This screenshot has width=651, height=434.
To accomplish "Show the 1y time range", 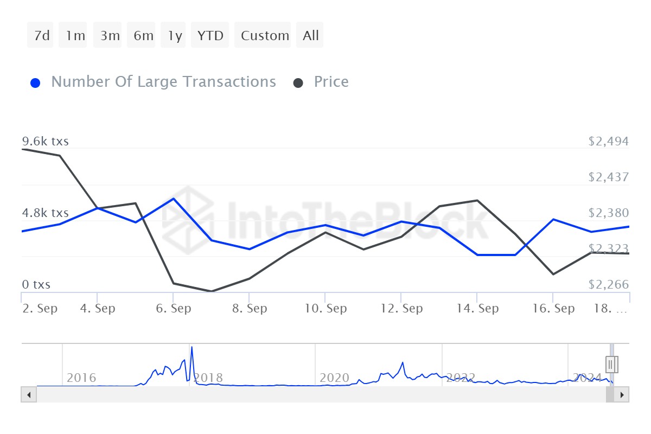I will pos(175,35).
